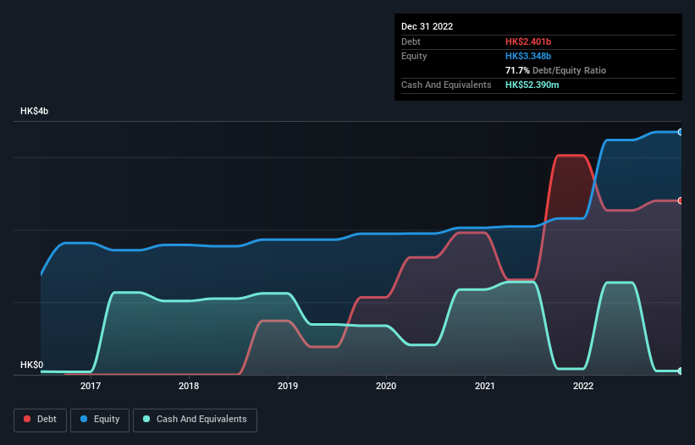Image resolution: width=695 pixels, height=445 pixels.
Task: Toggle the Equity series legend button
Action: tap(100, 420)
